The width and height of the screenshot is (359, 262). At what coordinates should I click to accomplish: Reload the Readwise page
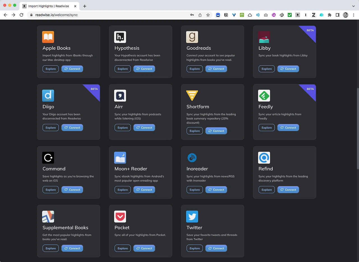[21, 15]
